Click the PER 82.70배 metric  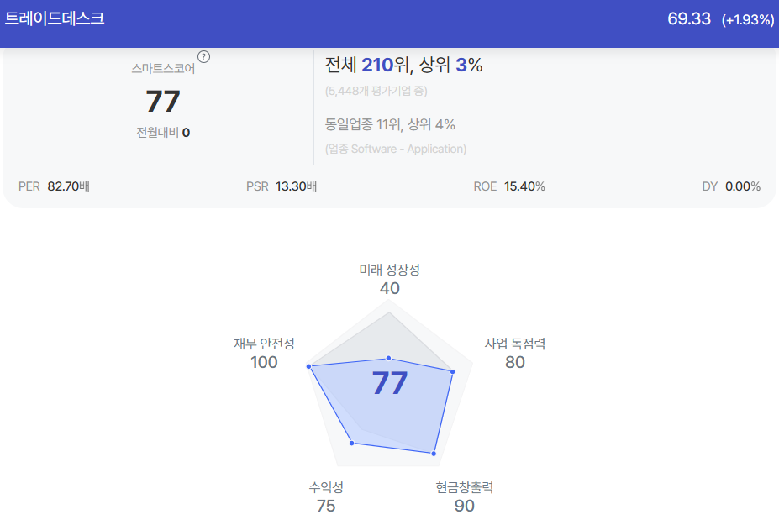pyautogui.click(x=54, y=186)
